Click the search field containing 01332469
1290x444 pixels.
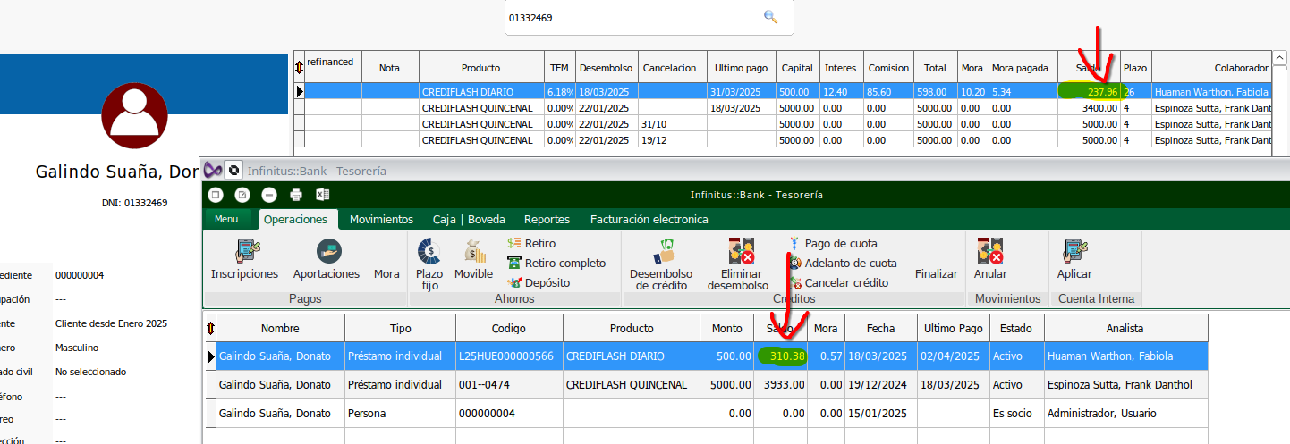pyautogui.click(x=631, y=18)
